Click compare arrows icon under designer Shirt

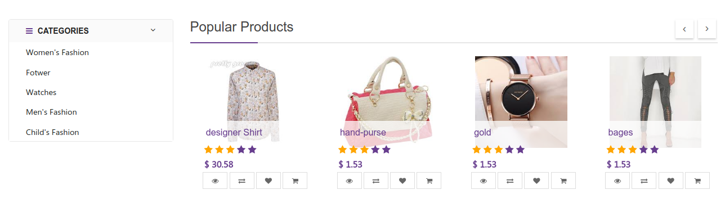tap(242, 181)
